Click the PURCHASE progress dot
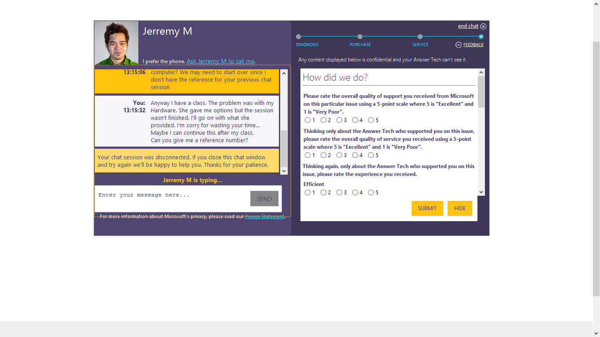Viewport: 600px width, 337px height. (360, 37)
